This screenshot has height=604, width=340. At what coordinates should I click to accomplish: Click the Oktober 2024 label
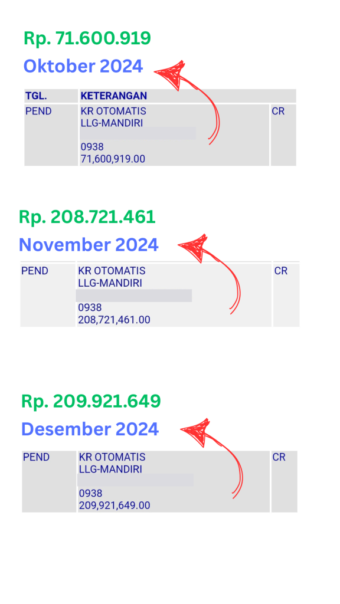pyautogui.click(x=83, y=66)
